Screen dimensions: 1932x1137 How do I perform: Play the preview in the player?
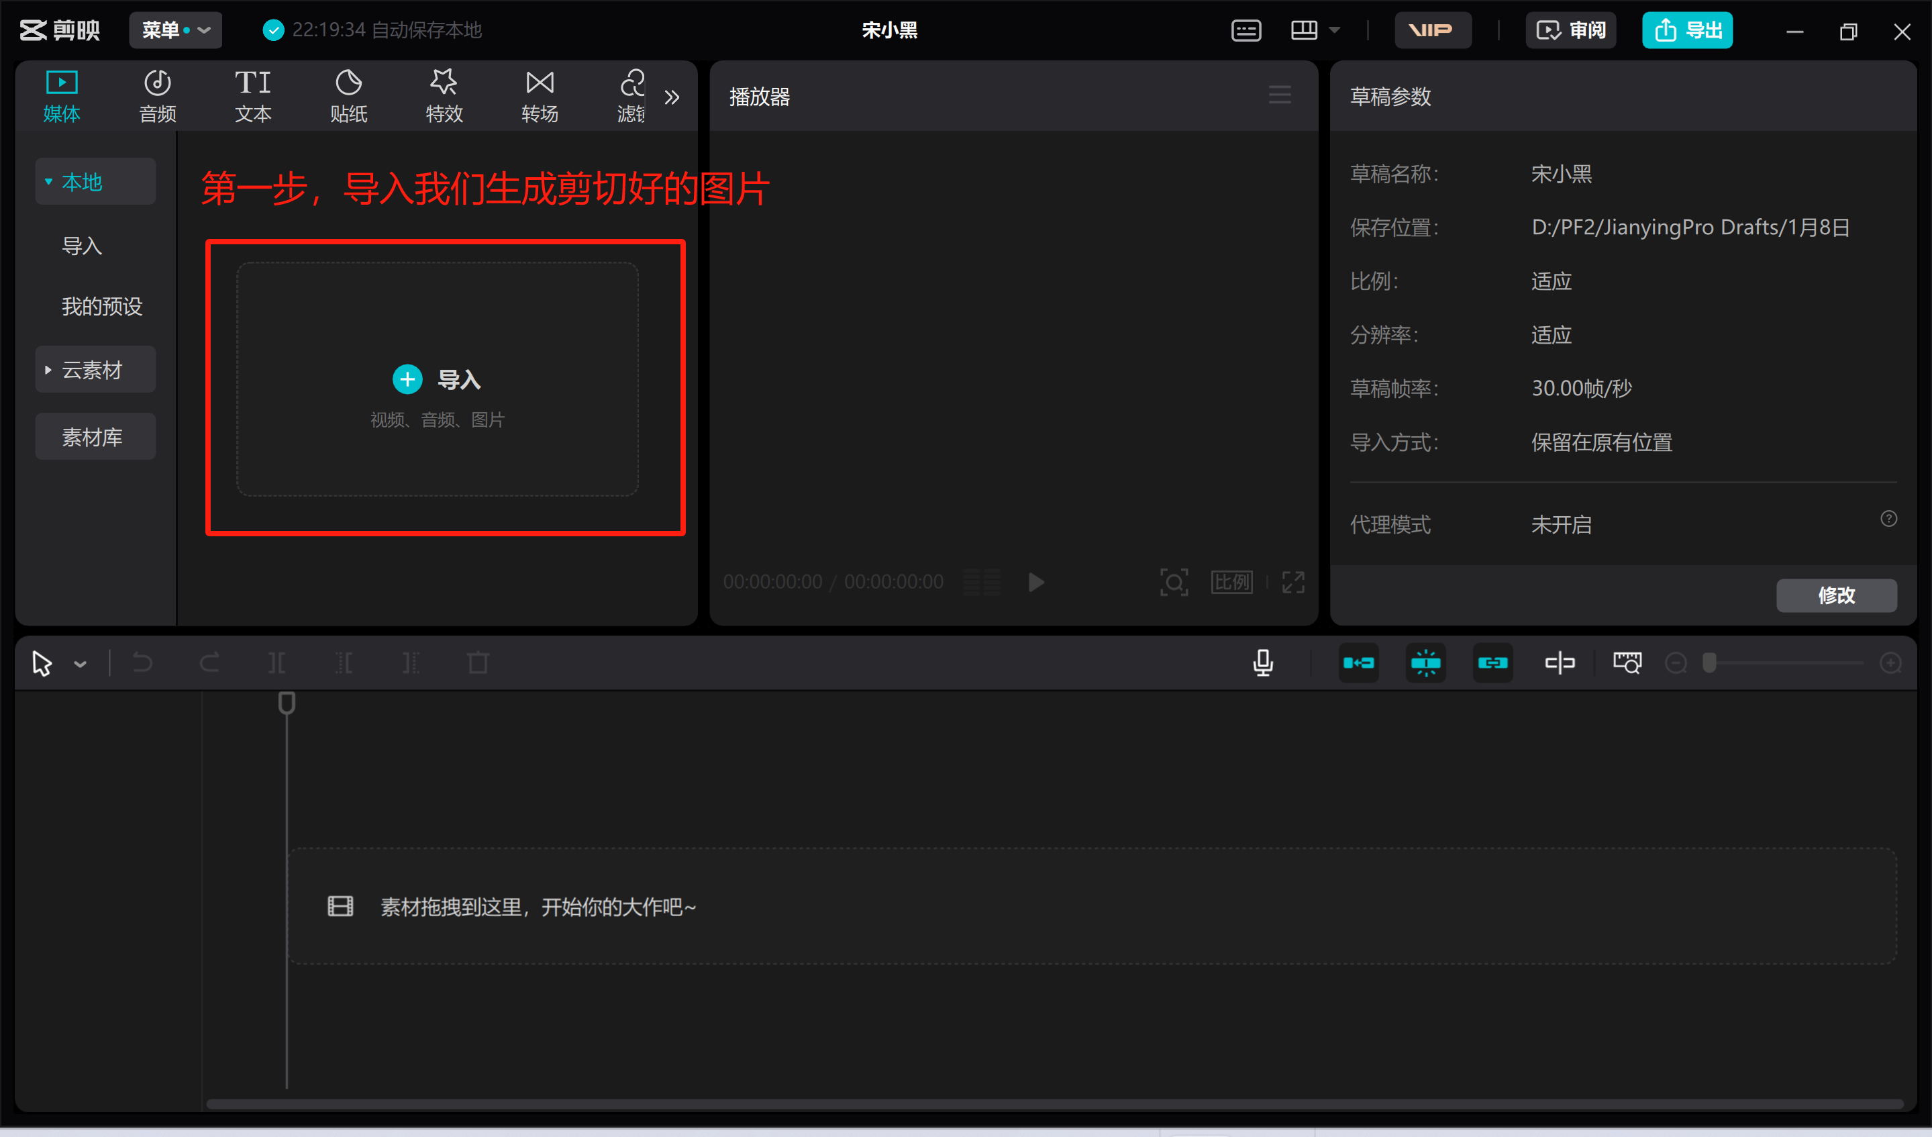(x=1035, y=583)
